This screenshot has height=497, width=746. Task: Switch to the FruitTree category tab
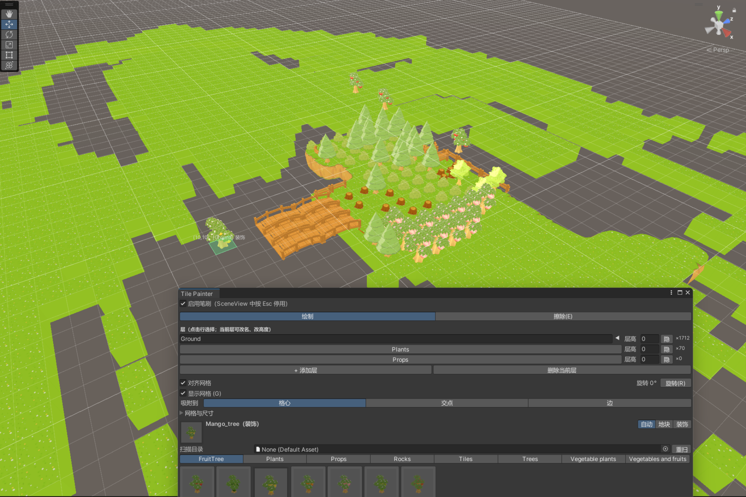coord(211,459)
